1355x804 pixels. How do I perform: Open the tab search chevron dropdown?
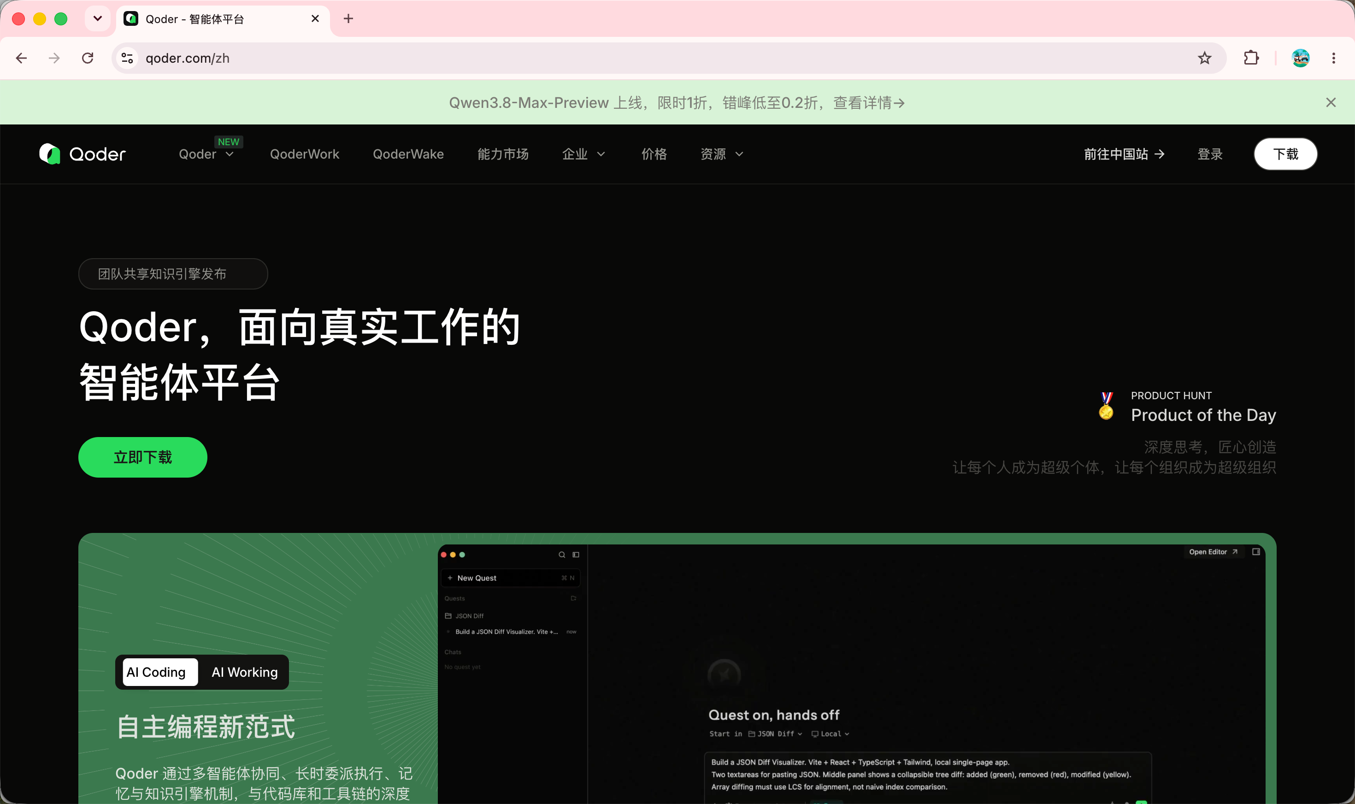(x=98, y=19)
